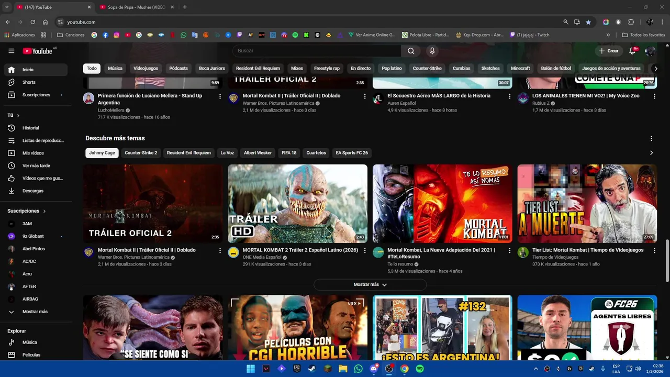Open Historial in the sidebar
This screenshot has width=670, height=377.
click(x=36, y=128)
